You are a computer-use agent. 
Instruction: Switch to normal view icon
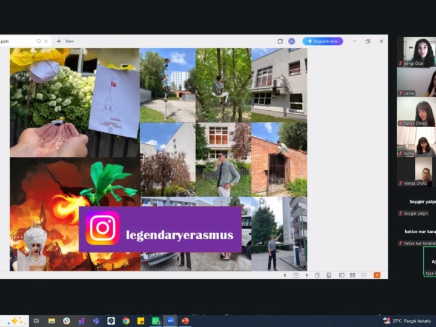(342, 275)
